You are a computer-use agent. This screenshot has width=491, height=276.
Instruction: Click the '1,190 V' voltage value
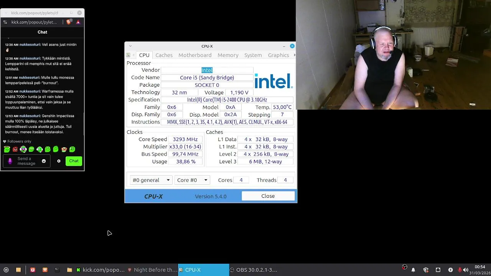tap(239, 92)
